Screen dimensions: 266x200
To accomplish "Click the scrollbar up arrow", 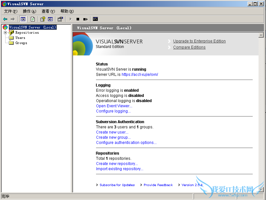I will [x=261, y=35].
